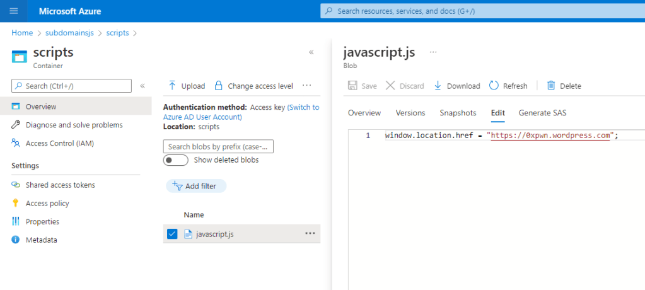Open more options for javascript.js row
The image size is (645, 290).
(310, 233)
